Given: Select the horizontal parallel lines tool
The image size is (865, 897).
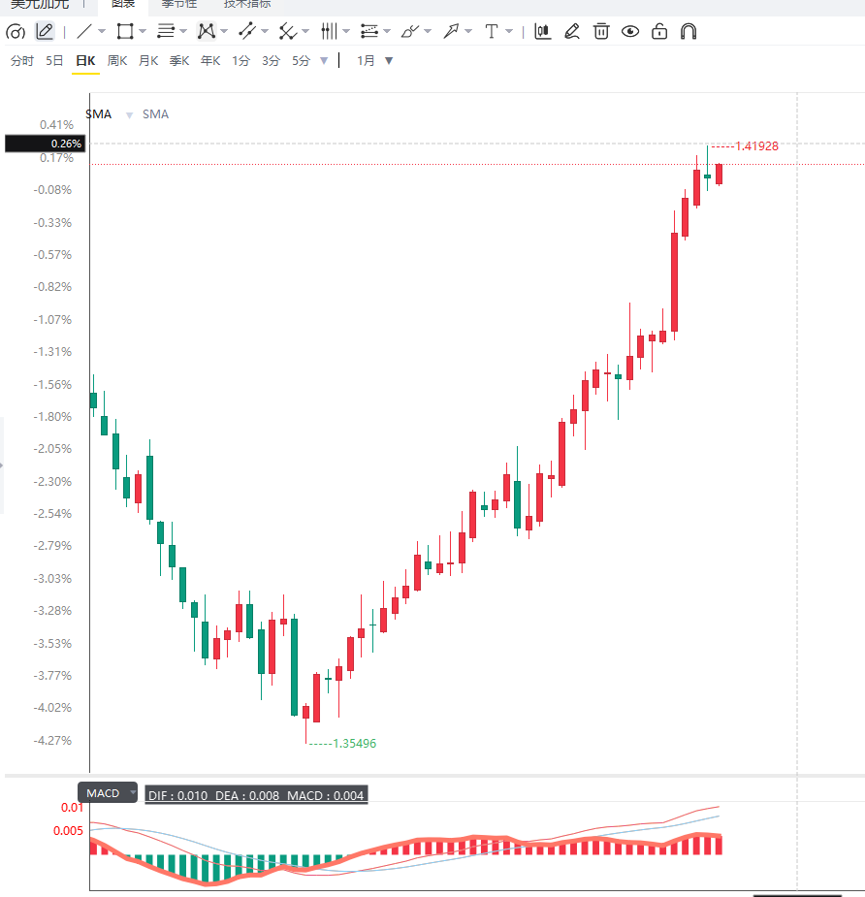Looking at the screenshot, I should pos(166,31).
